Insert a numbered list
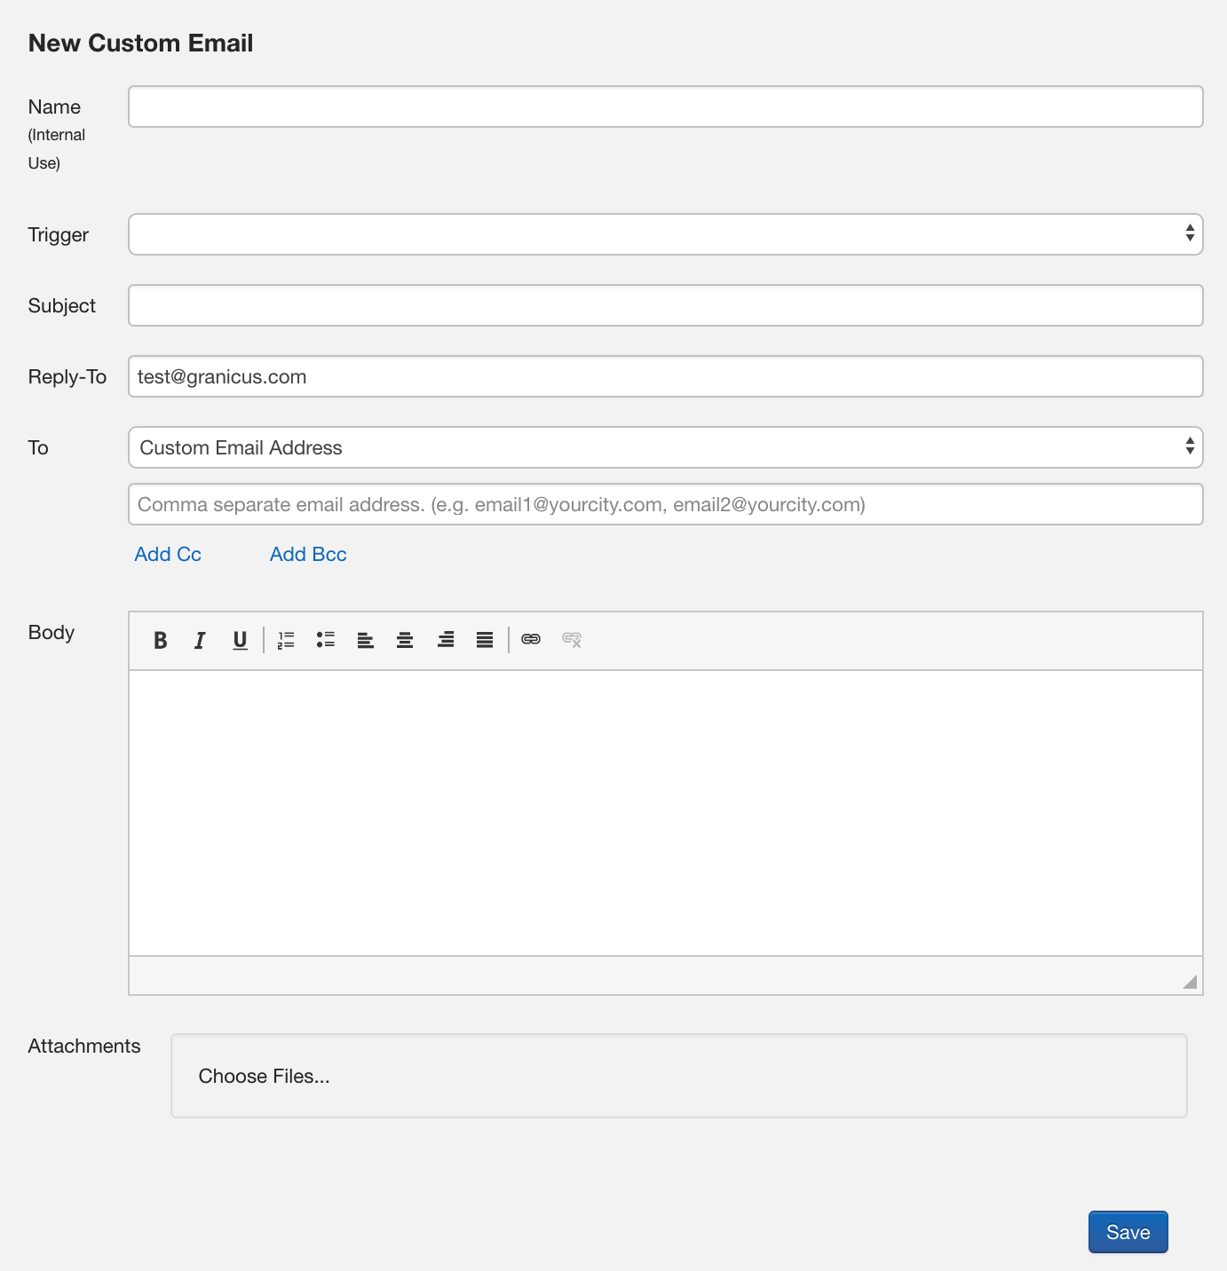The width and height of the screenshot is (1227, 1271). pos(284,640)
